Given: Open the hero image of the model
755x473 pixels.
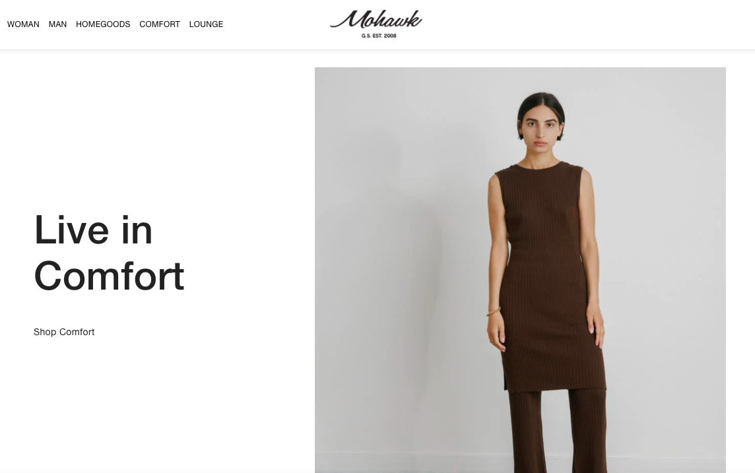Looking at the screenshot, I should [x=520, y=270].
